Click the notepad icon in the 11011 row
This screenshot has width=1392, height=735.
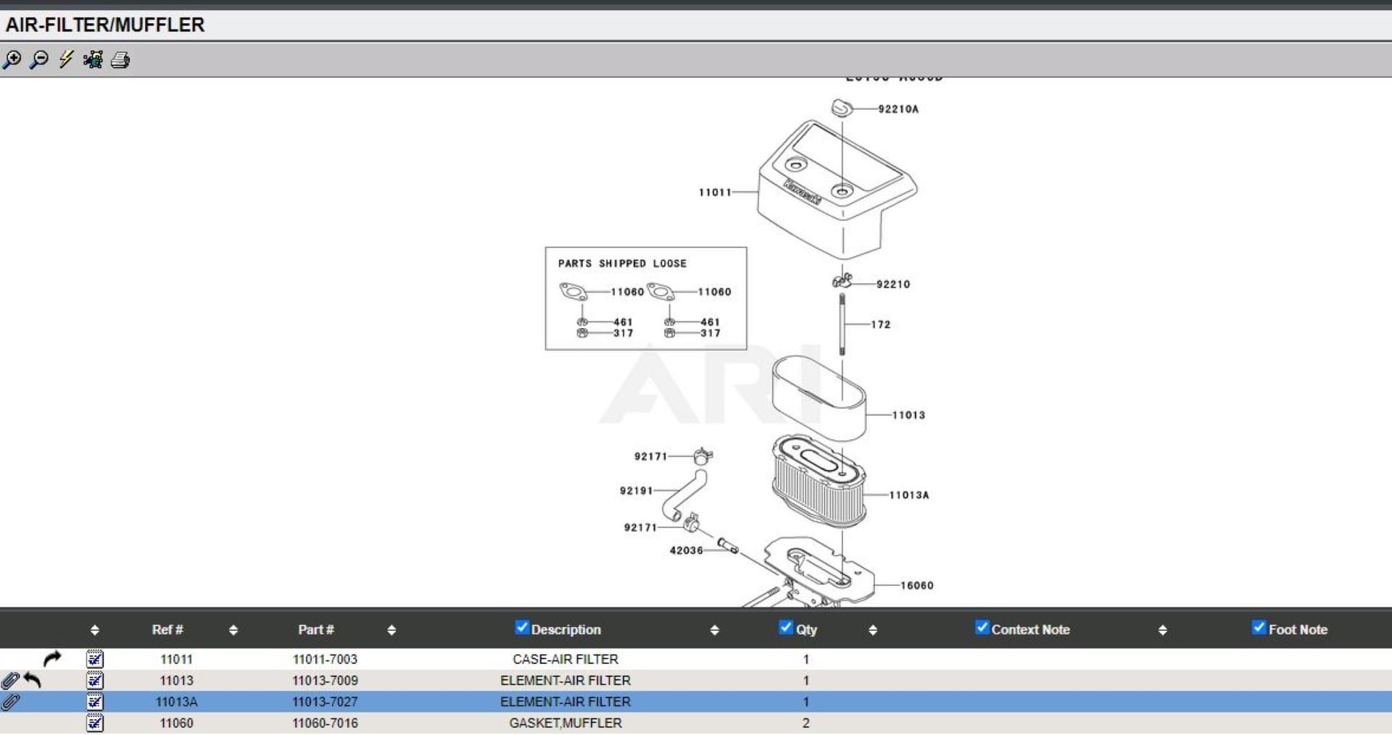[x=95, y=659]
